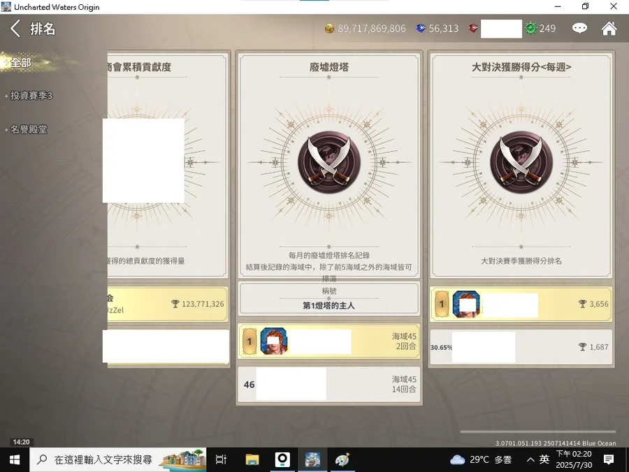Tap the red gem currency icon

[473, 29]
